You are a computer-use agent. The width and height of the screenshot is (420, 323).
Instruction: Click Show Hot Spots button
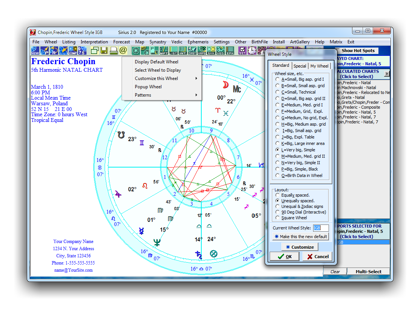[358, 51]
